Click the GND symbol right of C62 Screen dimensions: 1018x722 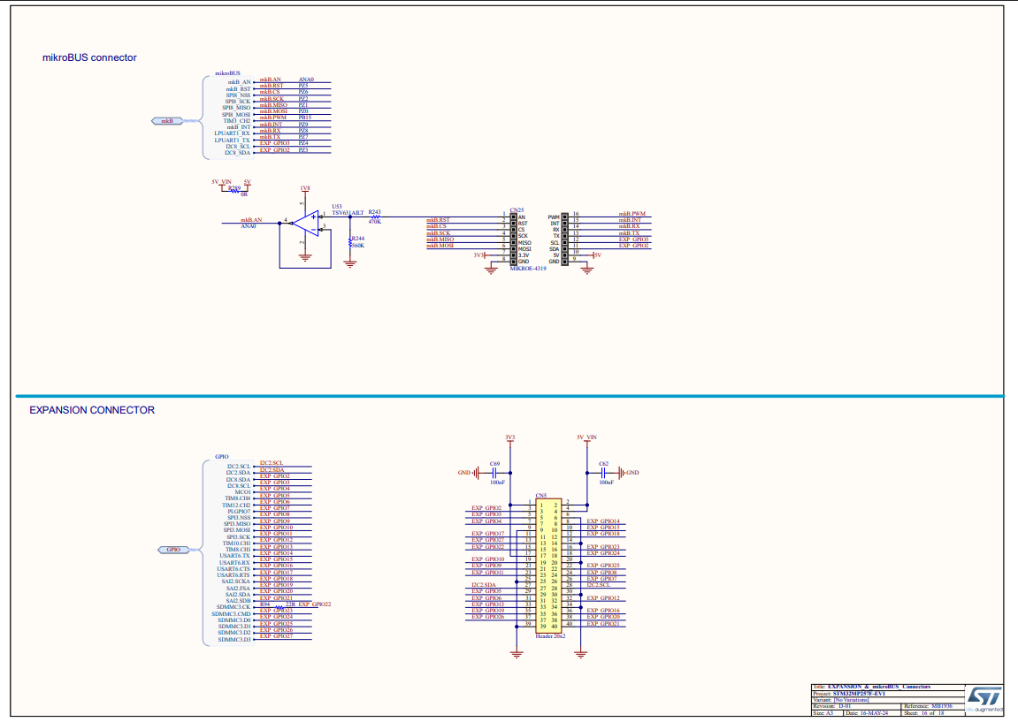pos(628,473)
